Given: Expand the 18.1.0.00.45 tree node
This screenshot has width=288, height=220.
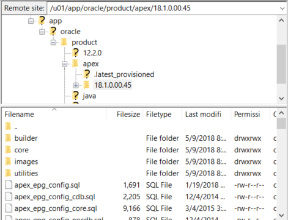Looking at the screenshot, I should coord(76,85).
